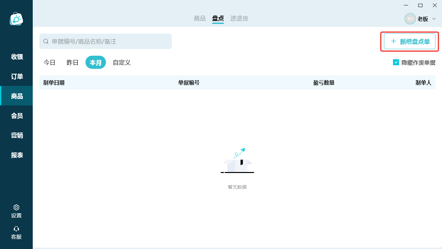The width and height of the screenshot is (442, 249).
Task: Uncheck 隐藏作废单据 checkbox
Action: coord(396,62)
